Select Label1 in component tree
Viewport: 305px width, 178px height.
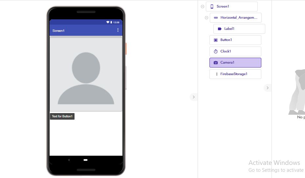click(x=239, y=29)
